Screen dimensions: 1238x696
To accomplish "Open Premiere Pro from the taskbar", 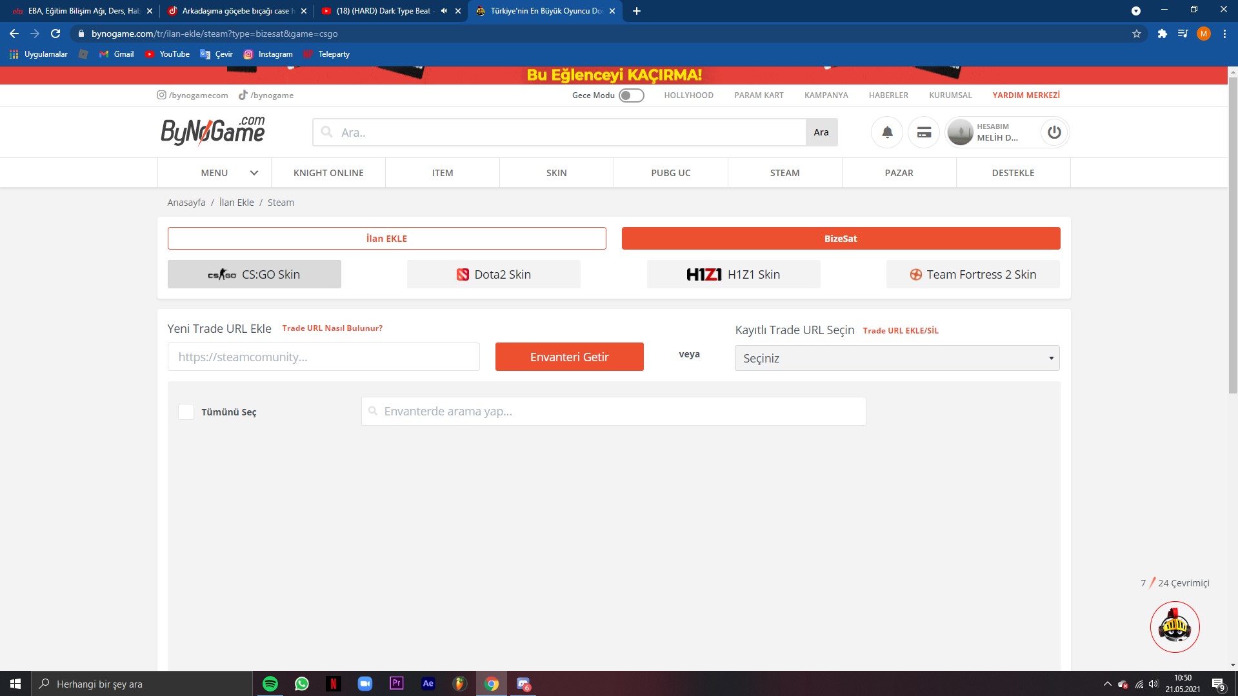I will pos(396,684).
